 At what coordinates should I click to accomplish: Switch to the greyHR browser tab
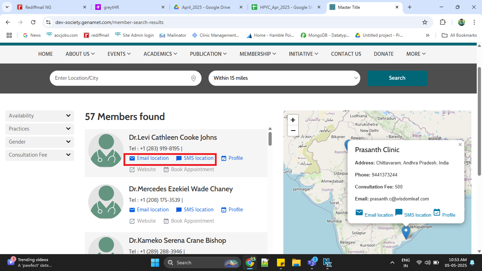point(128,7)
